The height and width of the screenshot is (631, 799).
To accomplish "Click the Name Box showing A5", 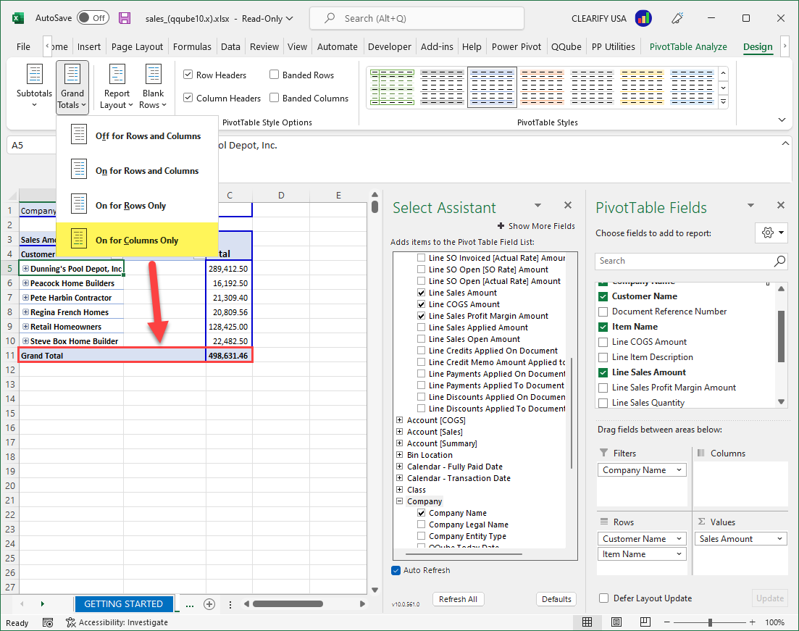I will coord(32,146).
